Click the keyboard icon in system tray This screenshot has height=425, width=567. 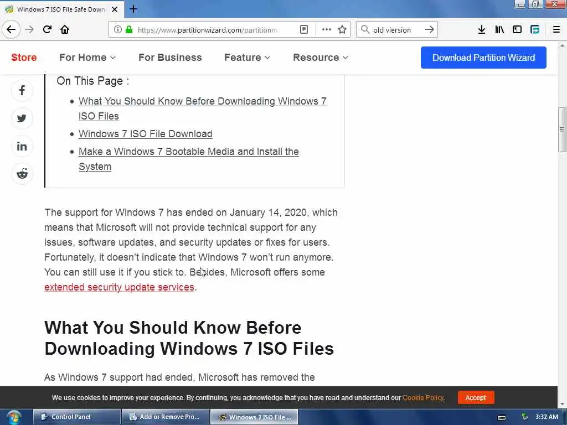502,417
